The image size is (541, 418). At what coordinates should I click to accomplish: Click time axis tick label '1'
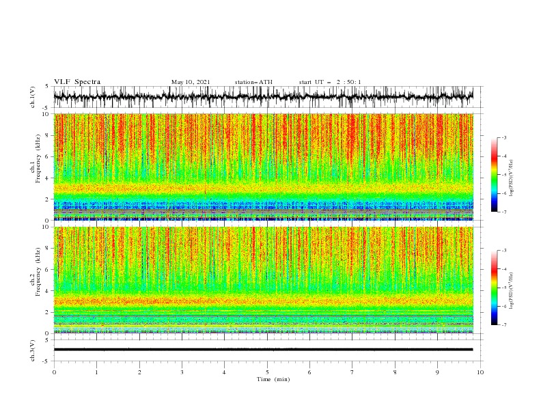[96, 372]
